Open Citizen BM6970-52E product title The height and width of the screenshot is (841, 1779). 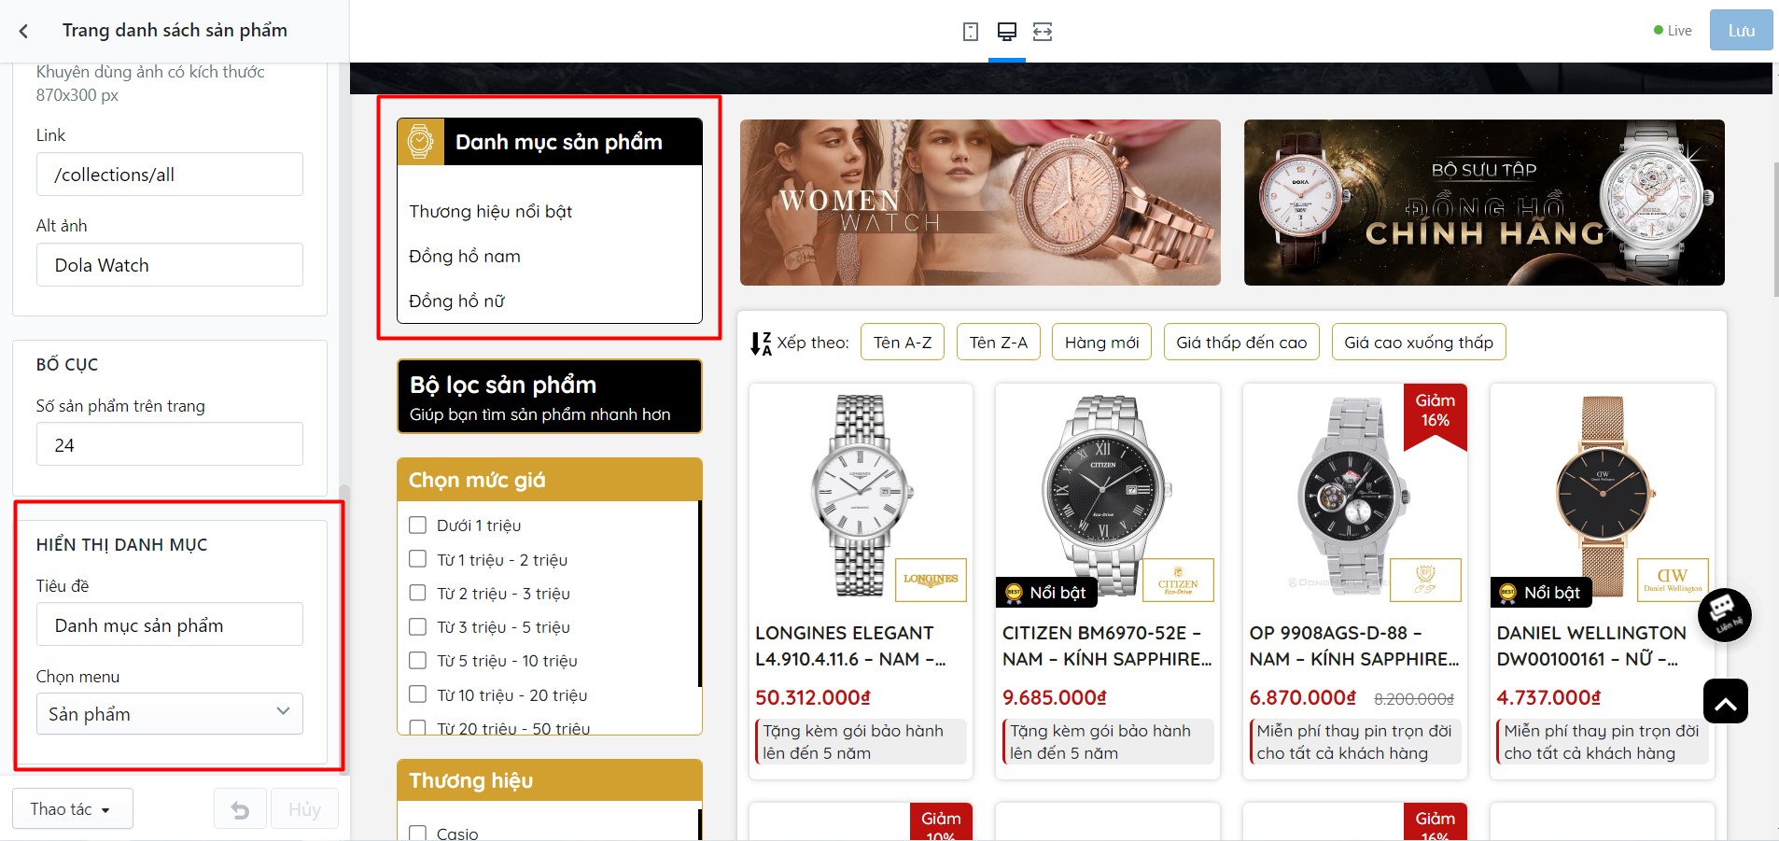tap(1107, 646)
